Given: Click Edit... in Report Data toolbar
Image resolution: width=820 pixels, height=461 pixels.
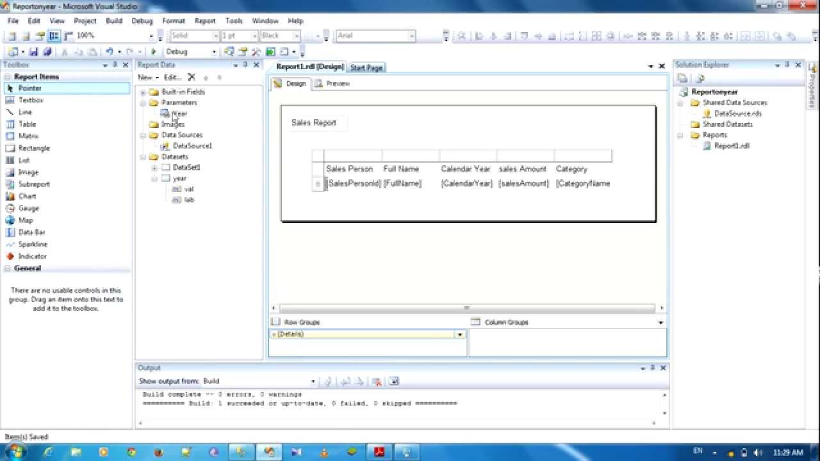Looking at the screenshot, I should pos(172,77).
